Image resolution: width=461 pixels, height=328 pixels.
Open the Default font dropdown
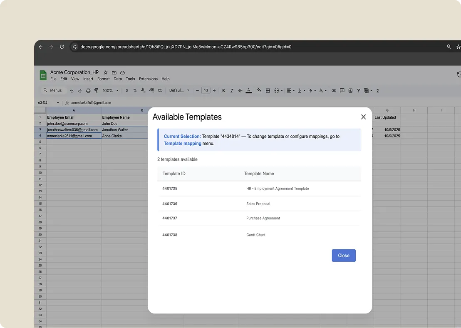(x=179, y=90)
